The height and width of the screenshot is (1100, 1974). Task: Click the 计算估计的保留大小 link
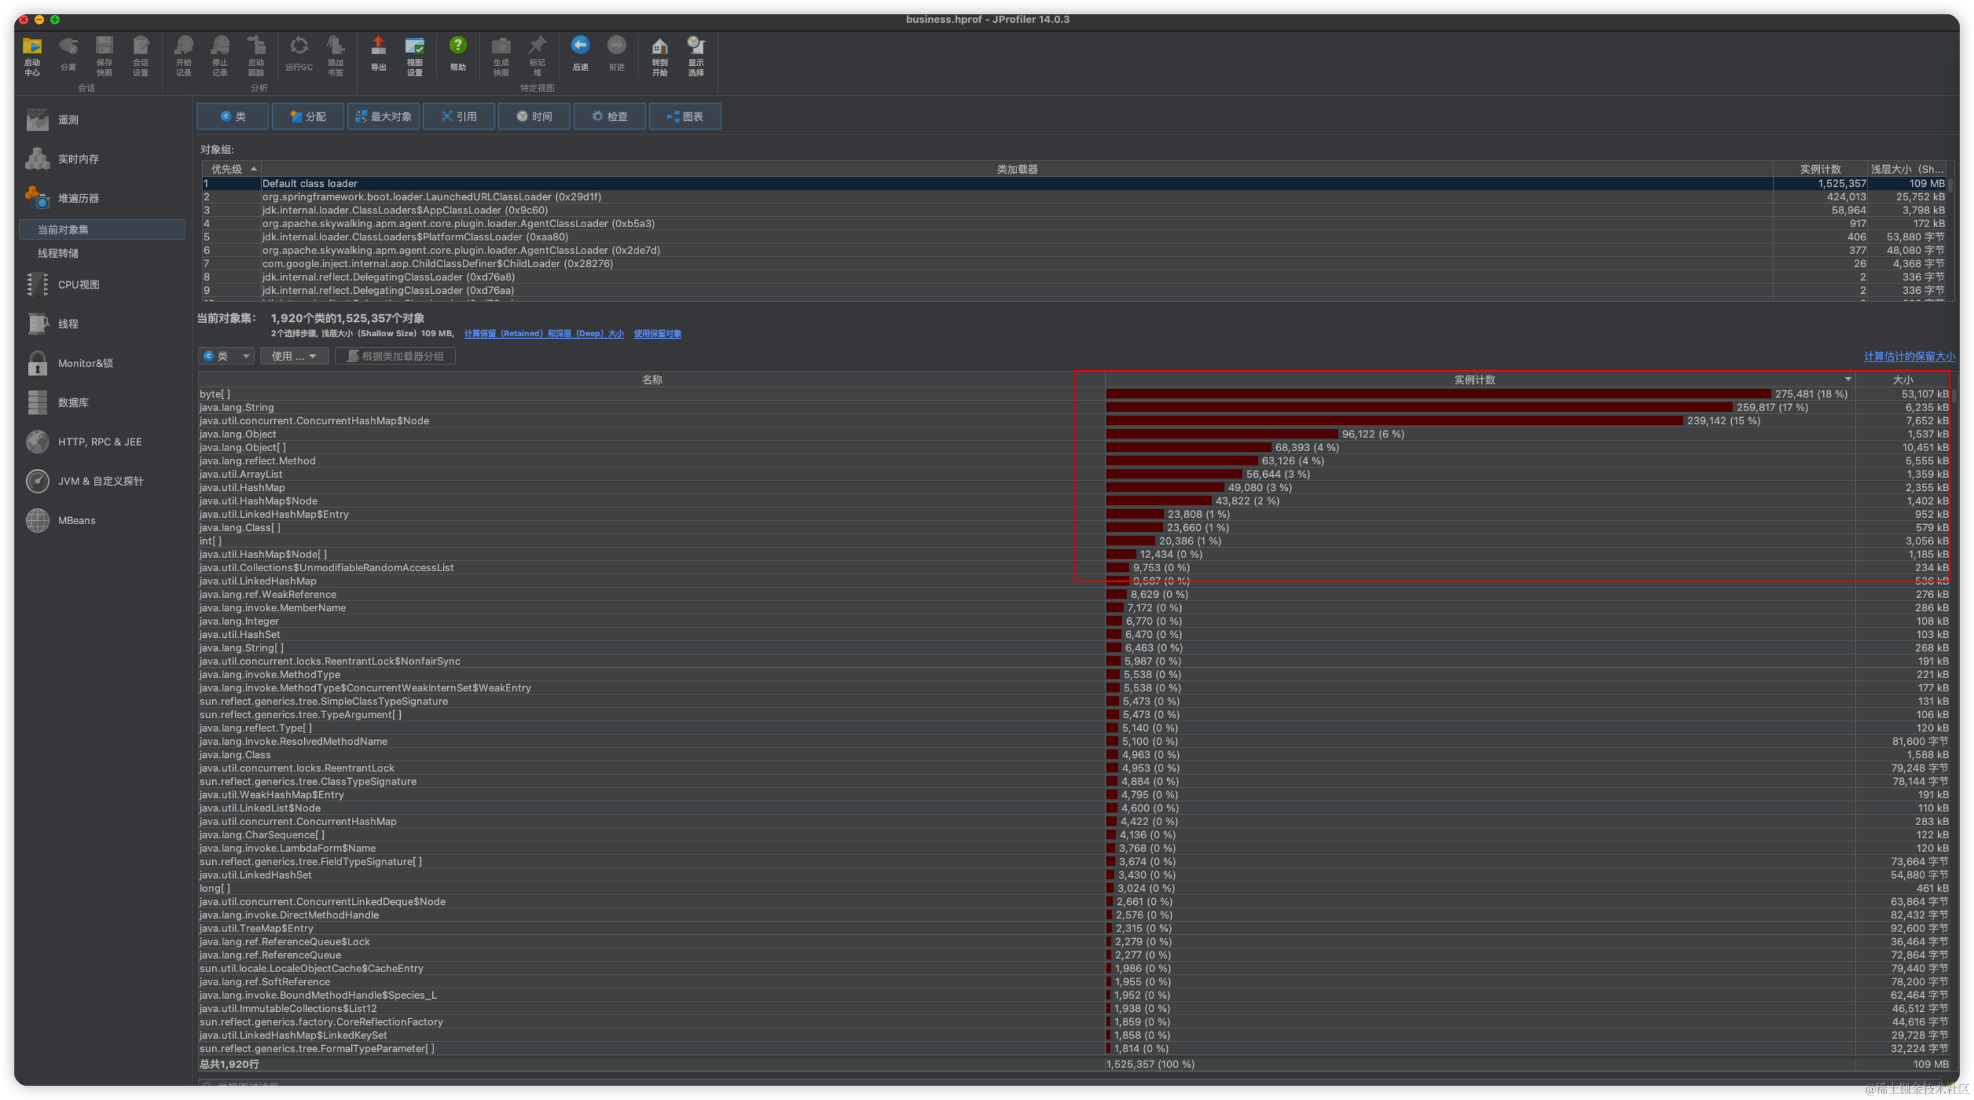point(1908,356)
